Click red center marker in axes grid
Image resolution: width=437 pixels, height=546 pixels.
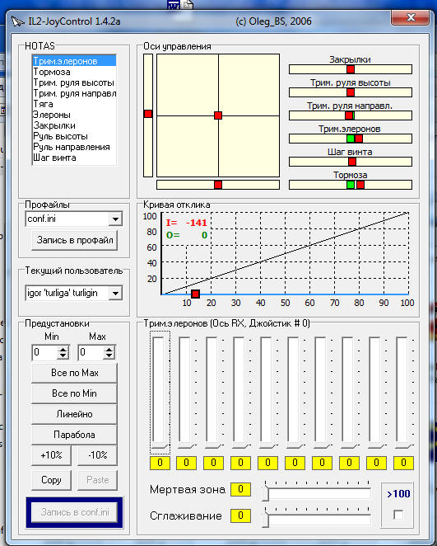tap(218, 115)
